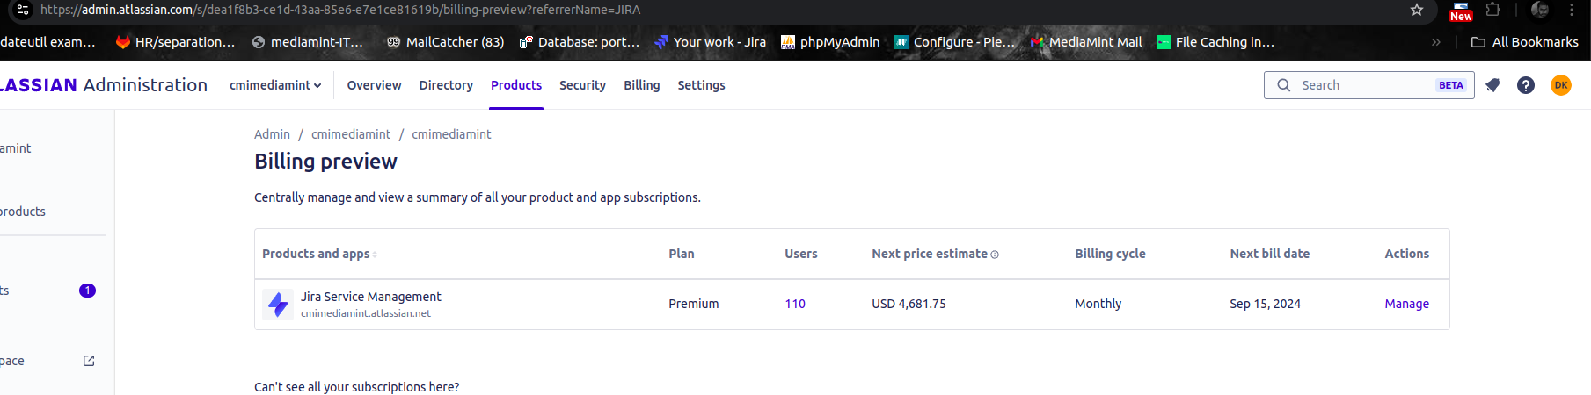Click the USD 4,681.75 price cell
This screenshot has height=395, width=1591.
pos(909,304)
